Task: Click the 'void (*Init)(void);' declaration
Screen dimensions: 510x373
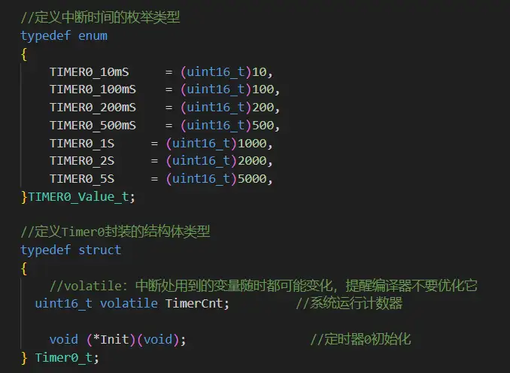Action: 118,339
